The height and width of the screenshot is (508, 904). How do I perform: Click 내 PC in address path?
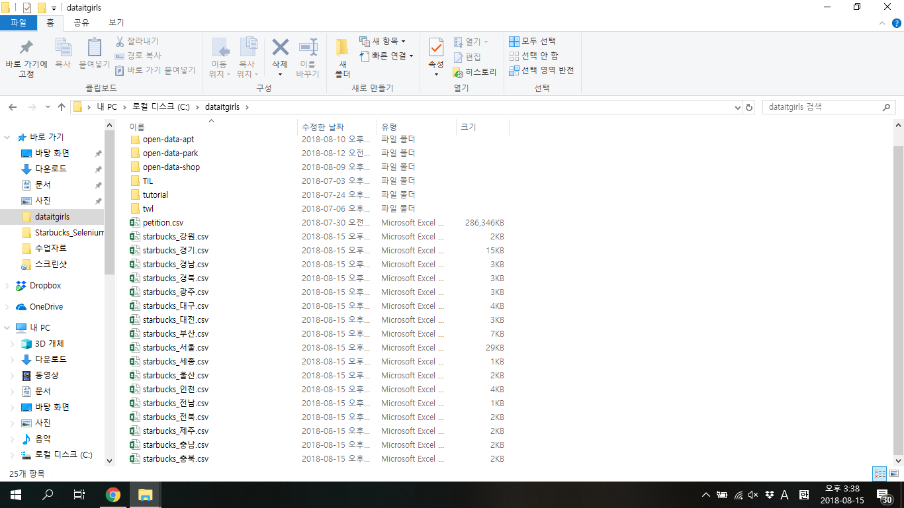click(x=107, y=106)
